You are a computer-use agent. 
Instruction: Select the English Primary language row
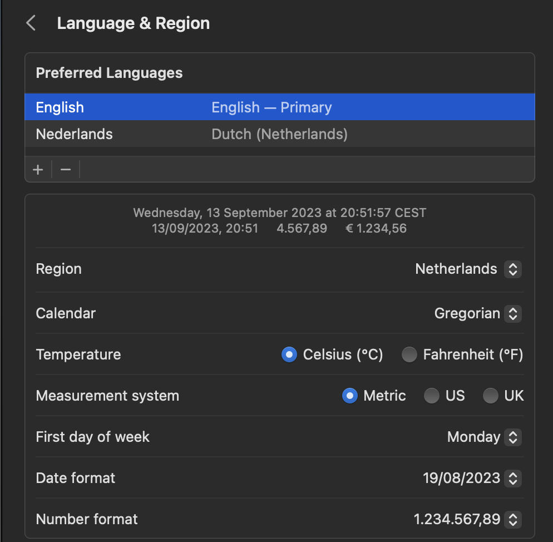[280, 107]
